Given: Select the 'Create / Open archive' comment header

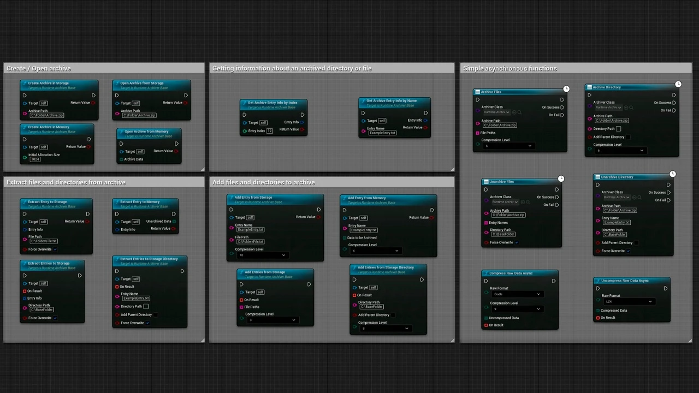Looking at the screenshot, I should click(x=39, y=68).
